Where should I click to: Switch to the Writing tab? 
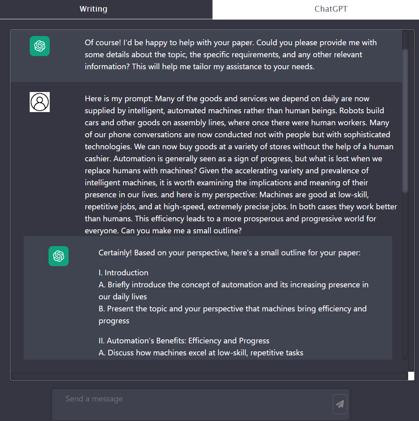[x=93, y=9]
